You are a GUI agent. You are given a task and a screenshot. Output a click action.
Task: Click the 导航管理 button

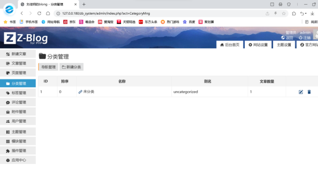[x=48, y=67]
